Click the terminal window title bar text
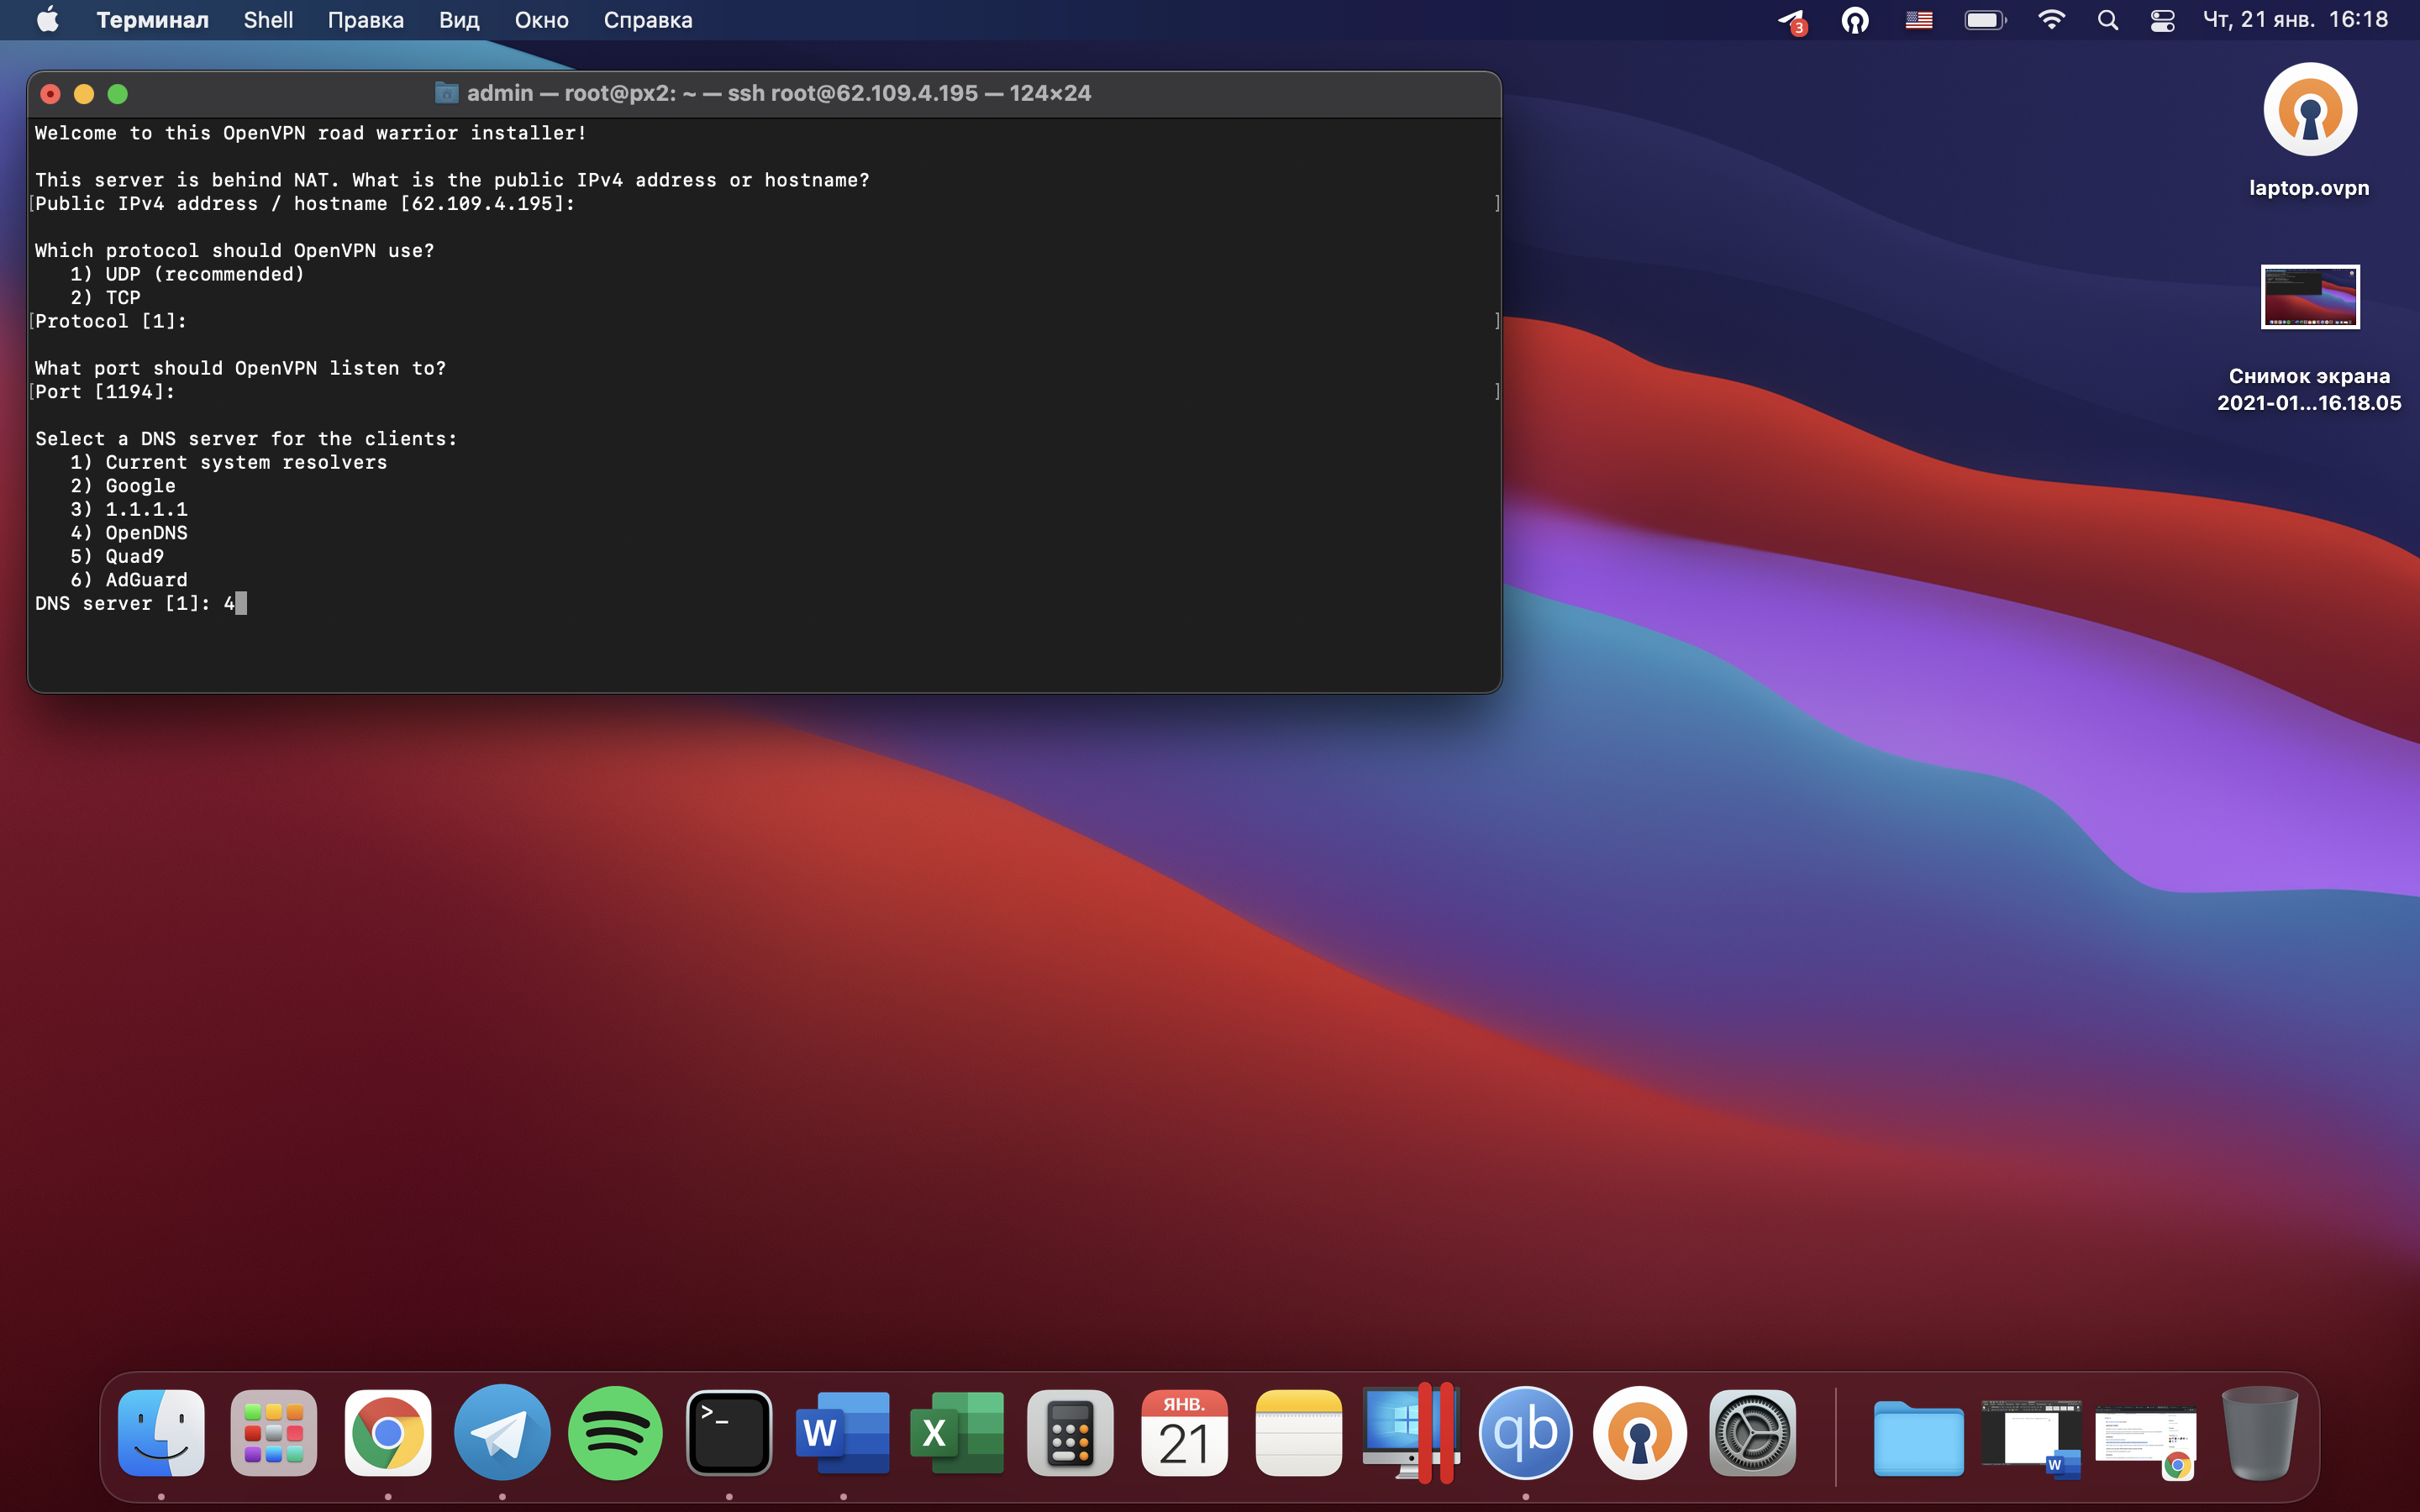This screenshot has width=2420, height=1512. coord(778,93)
